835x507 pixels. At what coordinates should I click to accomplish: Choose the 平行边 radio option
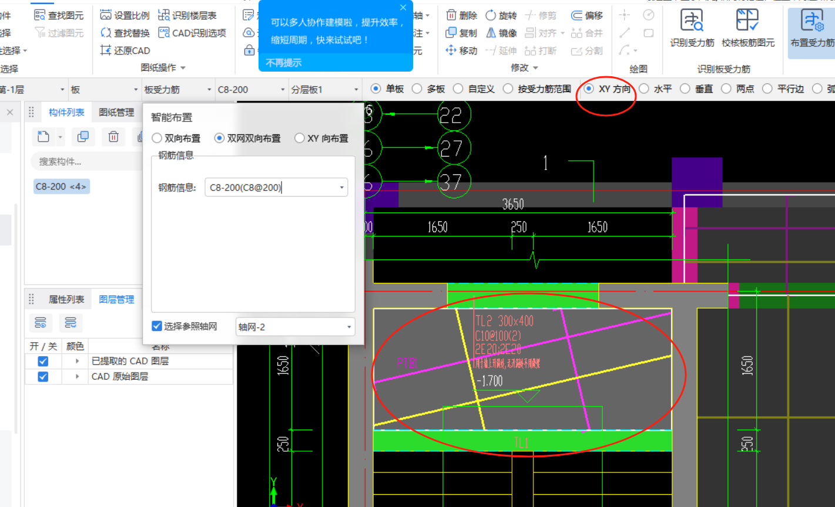767,89
